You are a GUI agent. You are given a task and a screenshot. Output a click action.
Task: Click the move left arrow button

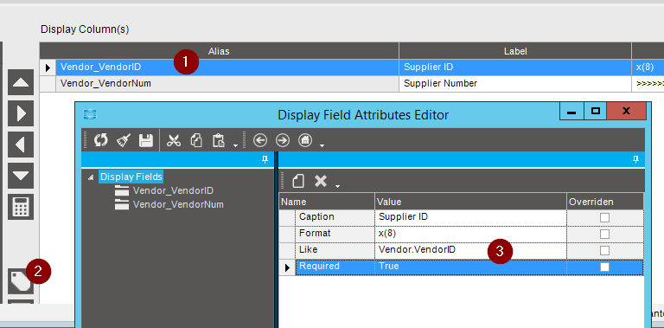coord(21,145)
